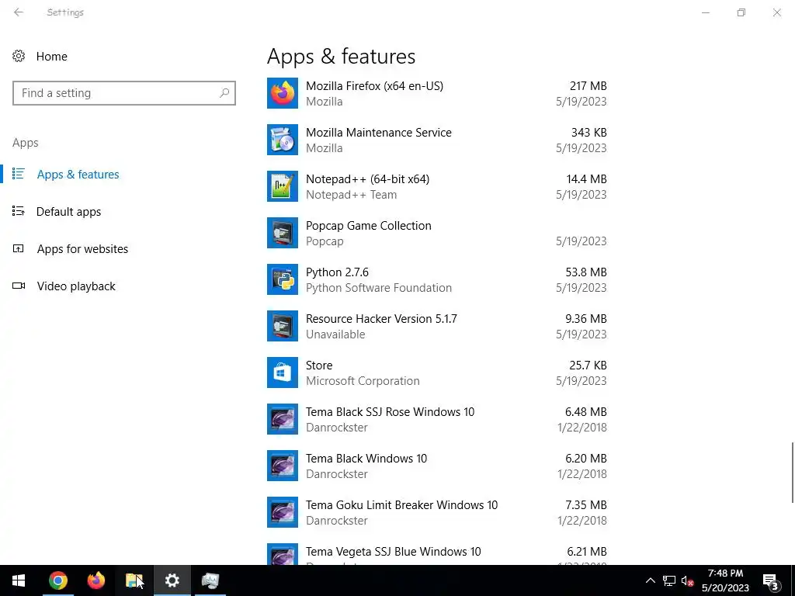Click the last pinned taskbar app icon

coord(210,580)
